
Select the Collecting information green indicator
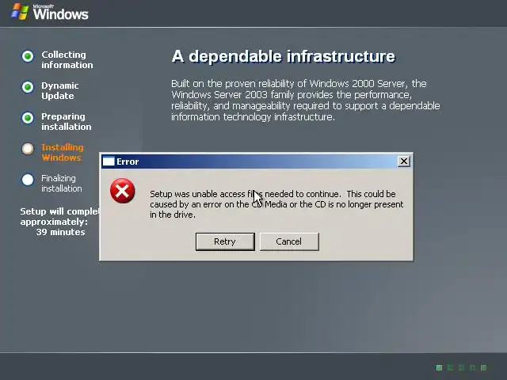28,56
